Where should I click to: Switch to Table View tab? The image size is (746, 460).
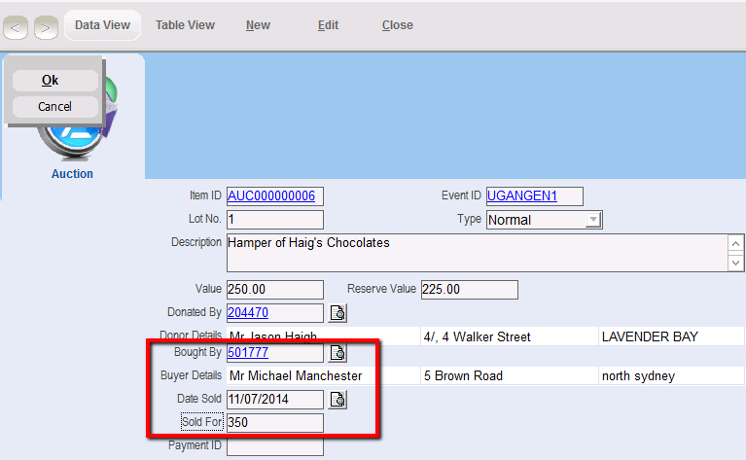[185, 25]
